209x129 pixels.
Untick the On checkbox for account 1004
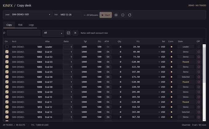(x=7, y=62)
